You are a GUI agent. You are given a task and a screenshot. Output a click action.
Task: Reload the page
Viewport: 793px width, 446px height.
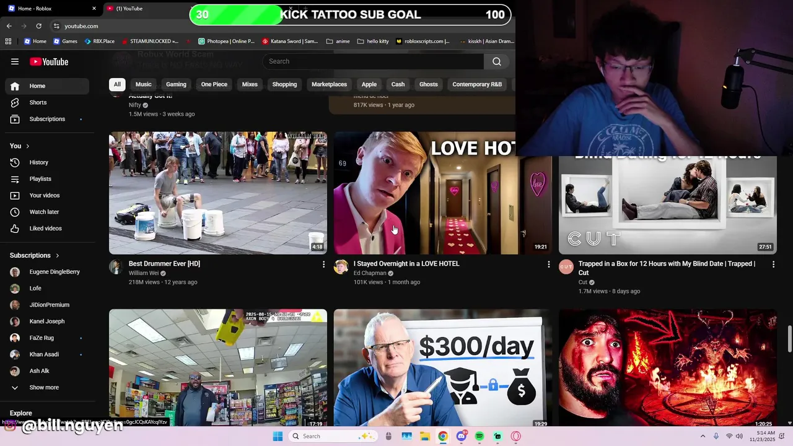(38, 26)
